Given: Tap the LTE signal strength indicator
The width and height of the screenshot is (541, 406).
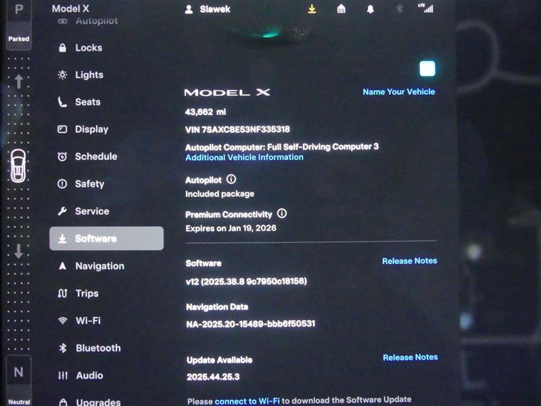Looking at the screenshot, I should 425,8.
